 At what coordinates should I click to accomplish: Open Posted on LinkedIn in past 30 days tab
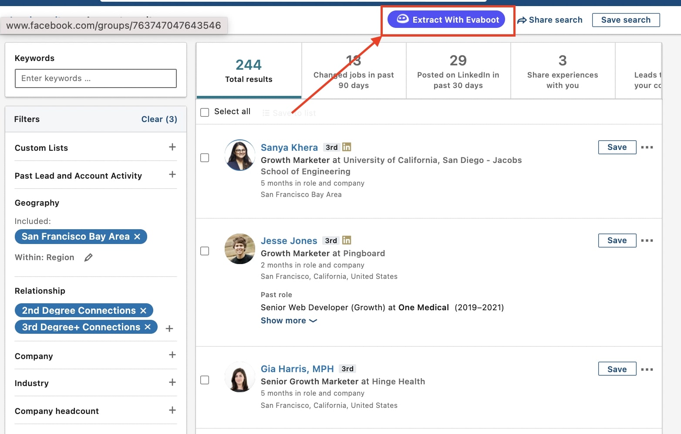click(x=458, y=71)
